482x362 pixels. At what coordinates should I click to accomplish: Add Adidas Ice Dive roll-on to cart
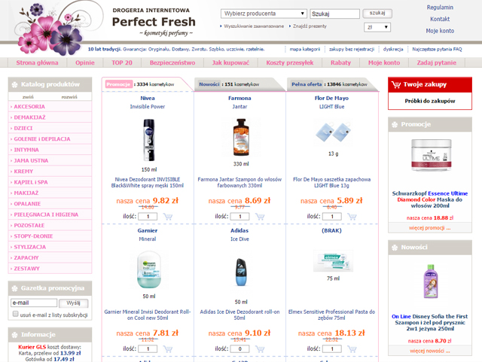(260, 349)
